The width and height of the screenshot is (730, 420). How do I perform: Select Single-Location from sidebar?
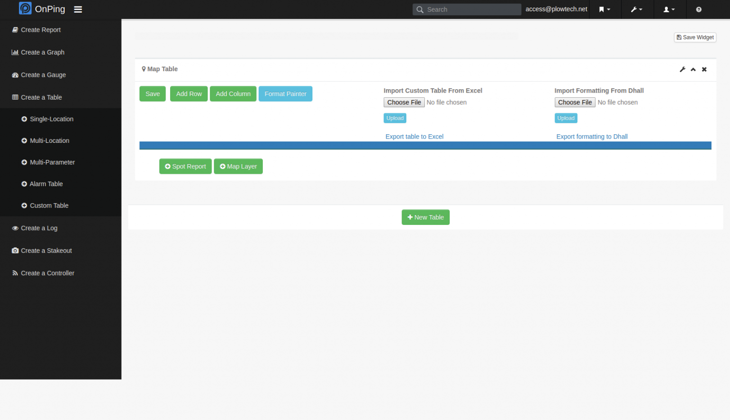[51, 119]
